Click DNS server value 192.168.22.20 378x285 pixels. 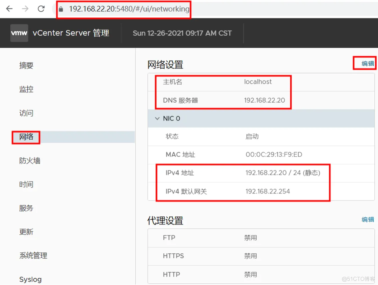pos(264,100)
